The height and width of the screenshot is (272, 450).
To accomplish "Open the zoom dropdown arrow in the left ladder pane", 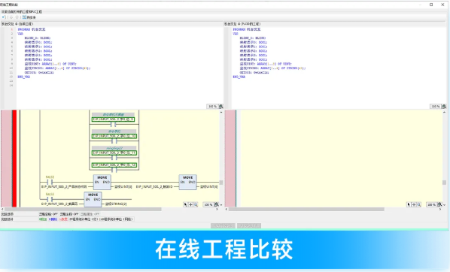I will (221, 205).
